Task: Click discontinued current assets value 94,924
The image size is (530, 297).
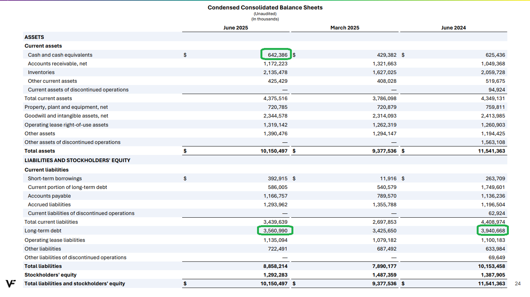Action: tap(497, 90)
